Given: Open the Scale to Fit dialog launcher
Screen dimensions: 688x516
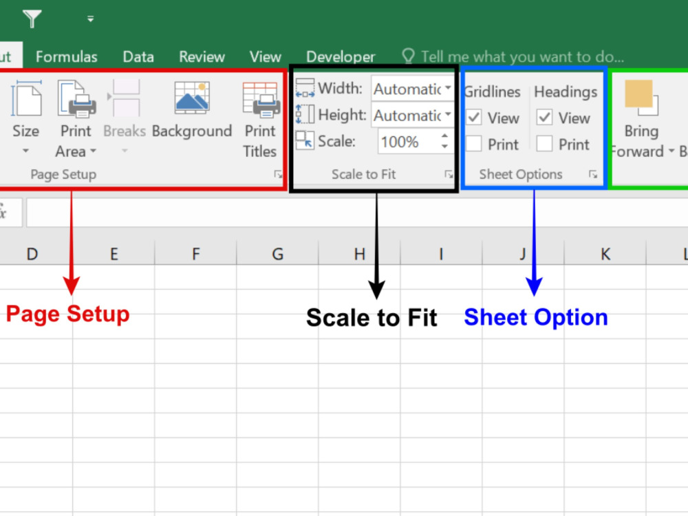Looking at the screenshot, I should [x=450, y=175].
